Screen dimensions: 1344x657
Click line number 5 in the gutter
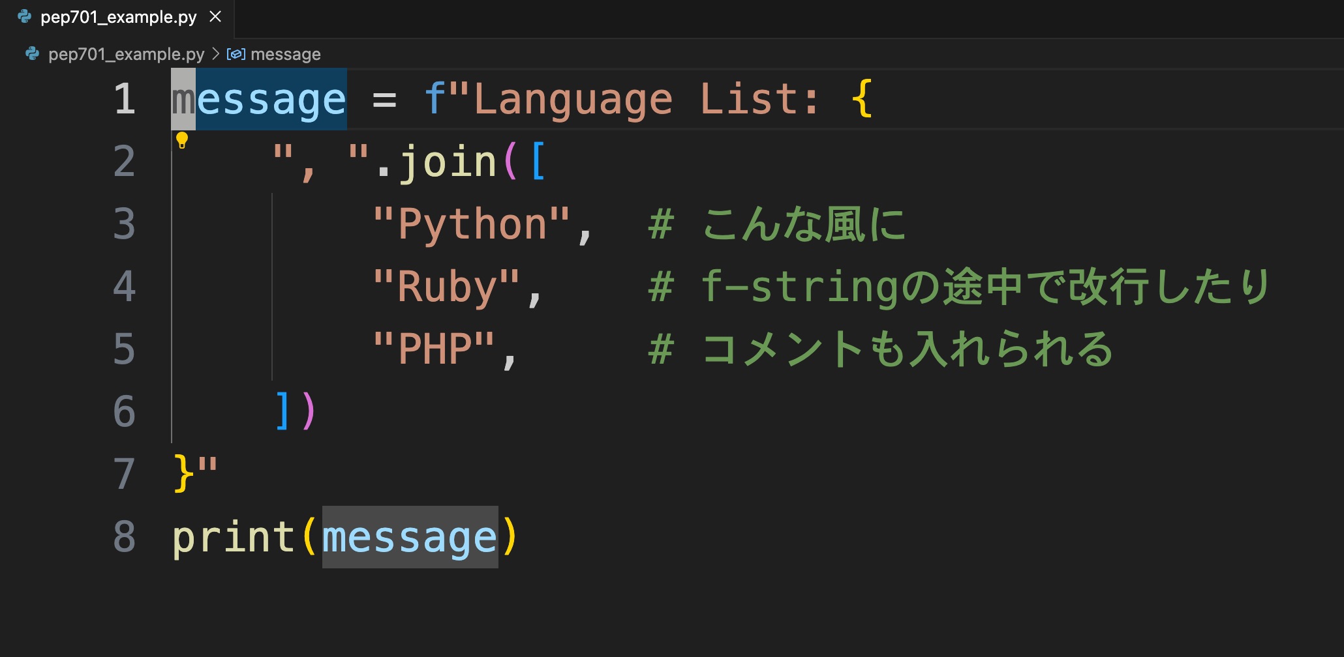coord(124,349)
